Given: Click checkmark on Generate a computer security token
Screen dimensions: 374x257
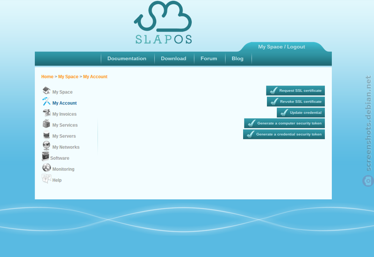Looking at the screenshot, I should click(252, 123).
